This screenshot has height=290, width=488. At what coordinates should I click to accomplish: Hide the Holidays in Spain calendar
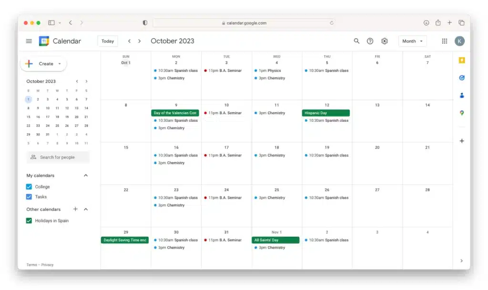click(30, 221)
